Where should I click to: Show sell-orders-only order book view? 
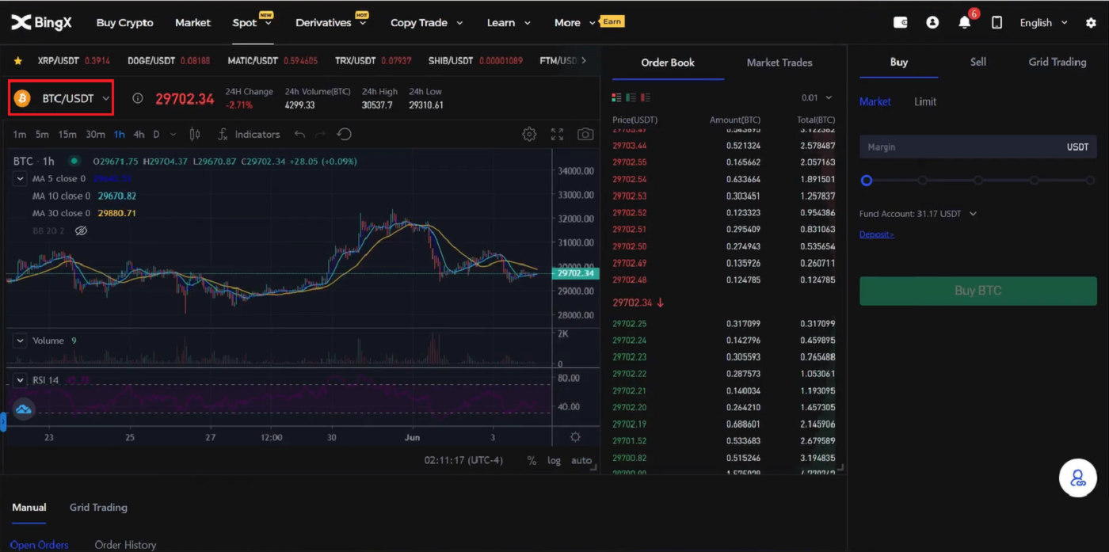click(x=646, y=97)
